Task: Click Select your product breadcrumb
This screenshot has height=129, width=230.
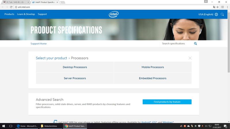Action: click(x=51, y=58)
